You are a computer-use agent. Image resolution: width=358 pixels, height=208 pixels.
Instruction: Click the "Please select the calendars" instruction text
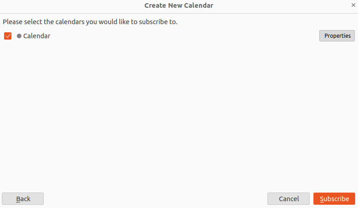[90, 21]
